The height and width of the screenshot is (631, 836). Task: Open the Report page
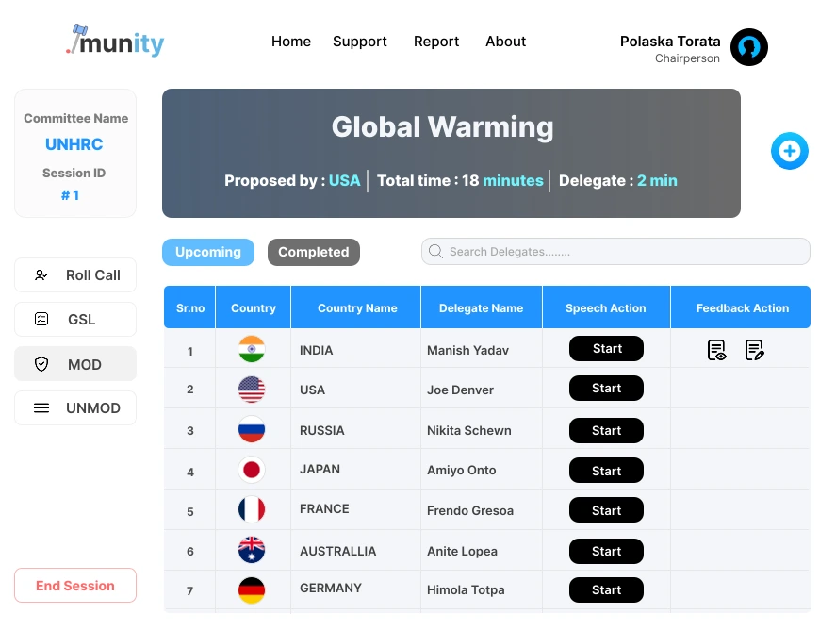click(436, 42)
